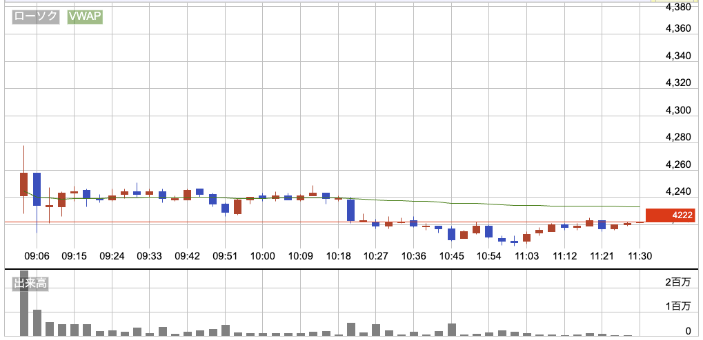The width and height of the screenshot is (703, 340).
Task: Click the 11:12 time axis label
Action: coord(565,256)
